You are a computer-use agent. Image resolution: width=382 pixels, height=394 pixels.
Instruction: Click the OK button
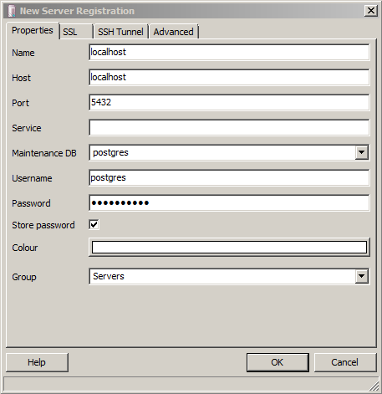[278, 362]
